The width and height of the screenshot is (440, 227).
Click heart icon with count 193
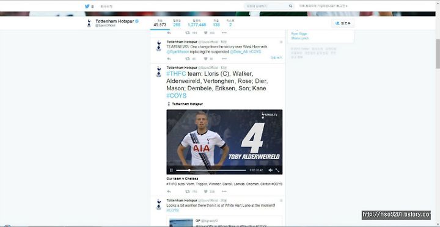(x=205, y=33)
